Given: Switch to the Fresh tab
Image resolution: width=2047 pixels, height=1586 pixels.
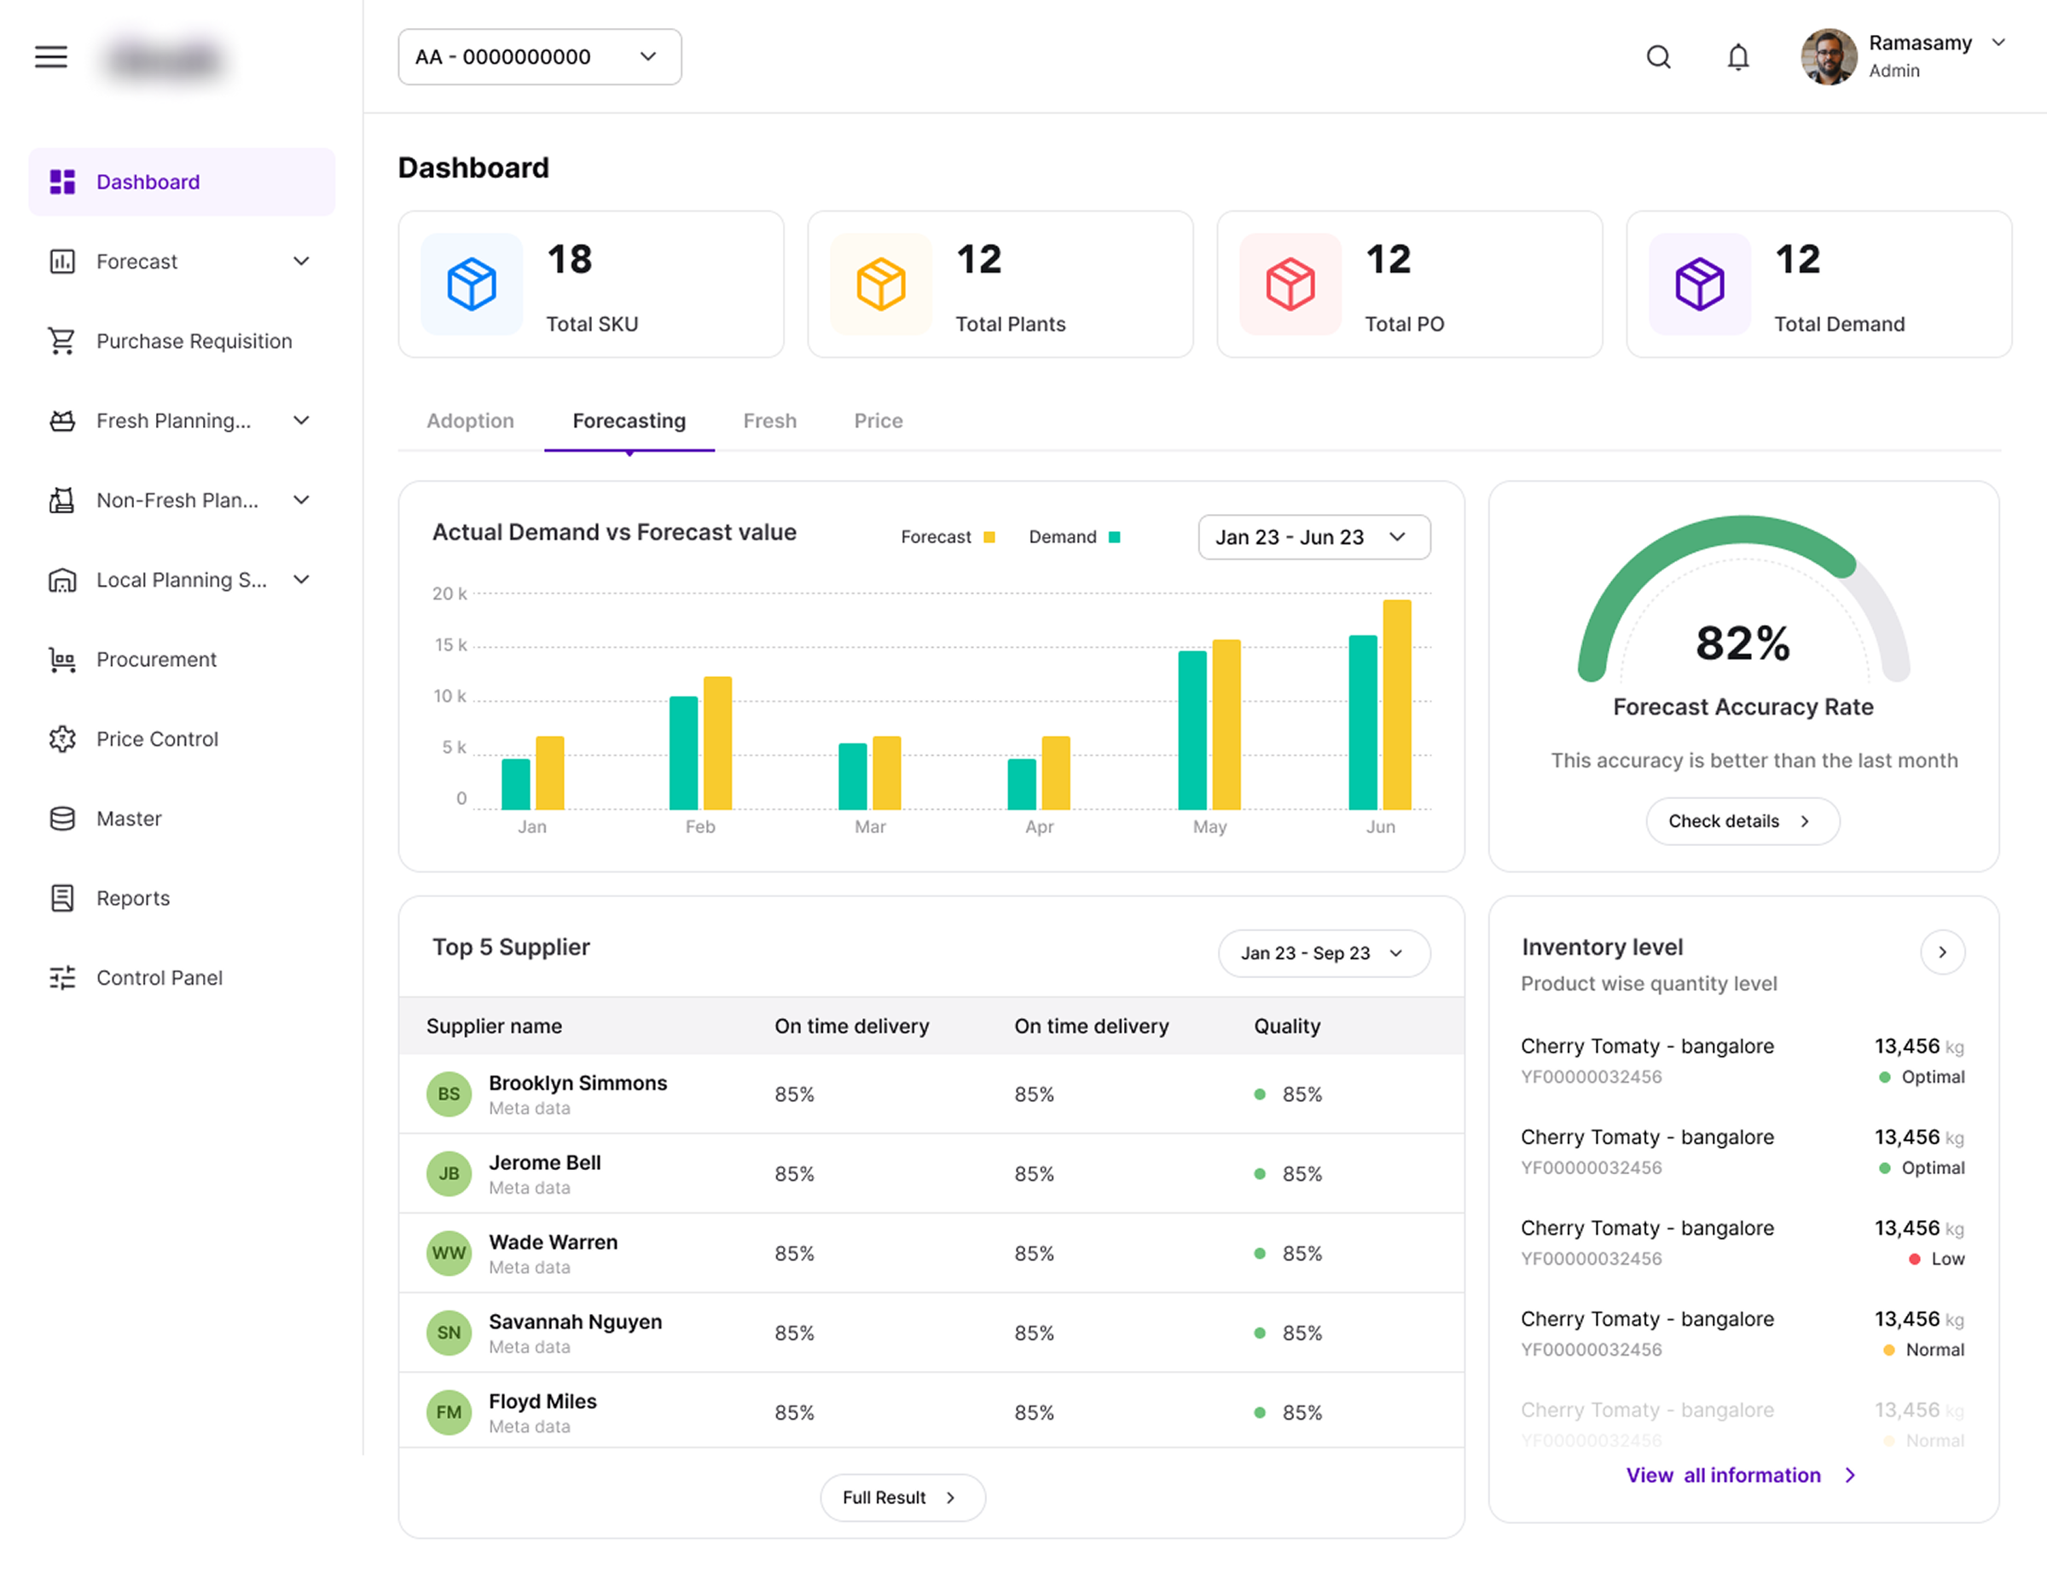Looking at the screenshot, I should tap(769, 420).
